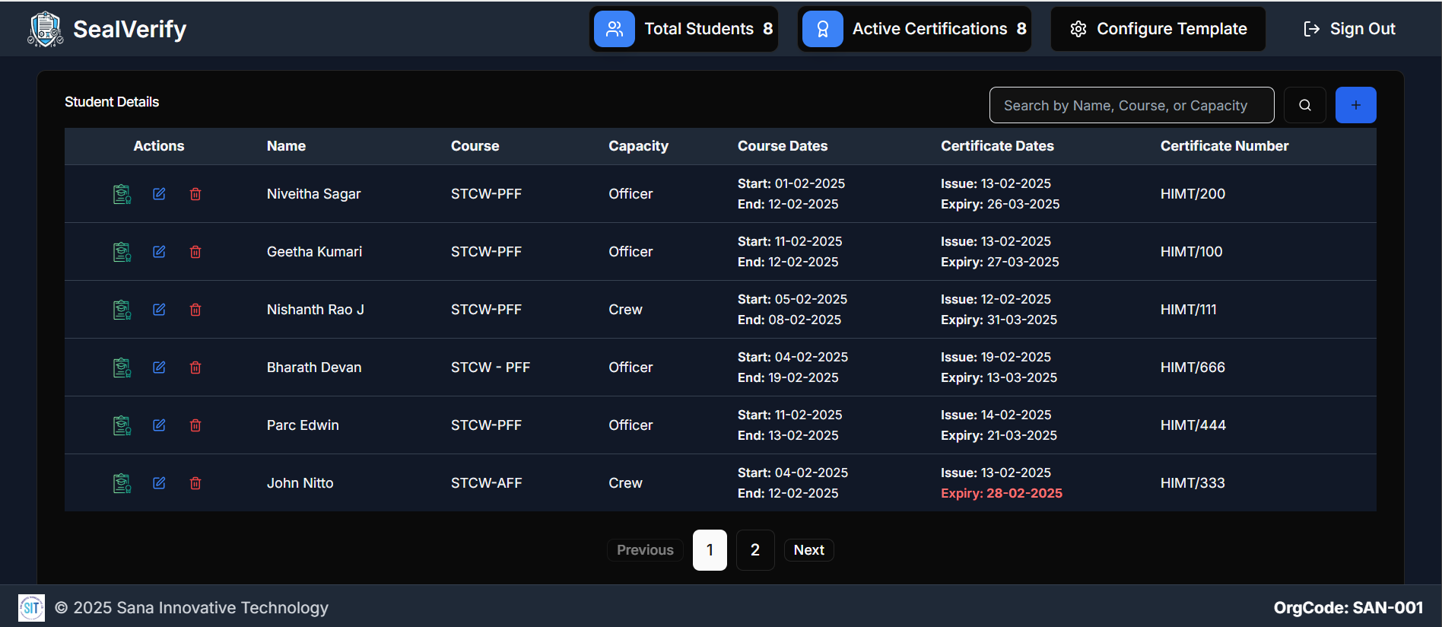Focus the search by name field
The height and width of the screenshot is (627, 1442).
pos(1131,105)
